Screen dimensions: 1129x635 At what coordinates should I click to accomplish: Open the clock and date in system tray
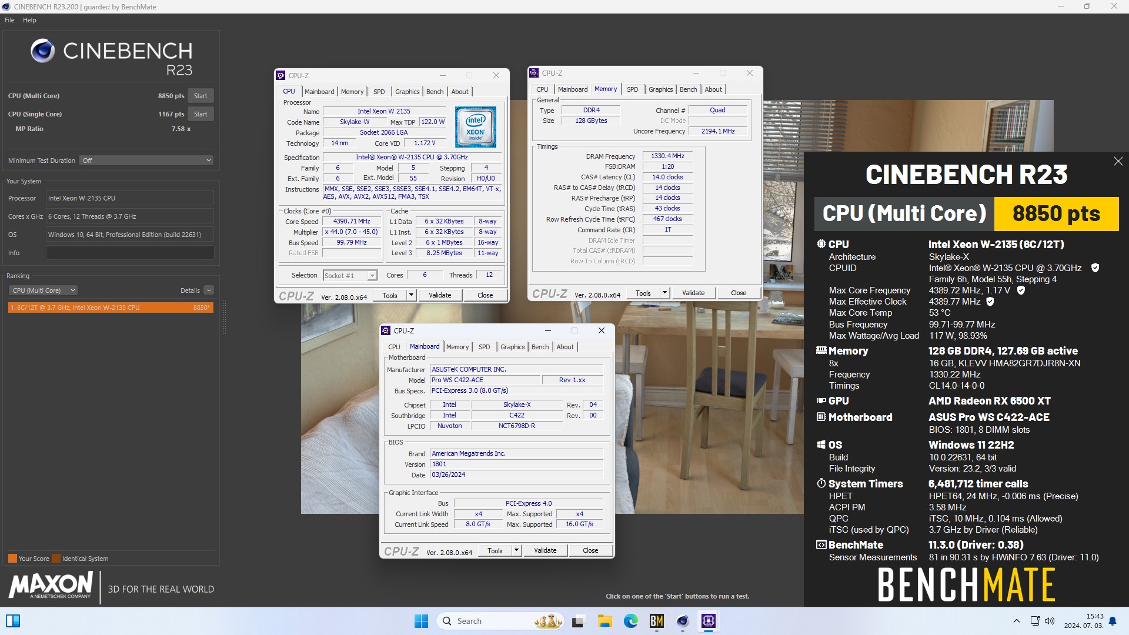click(x=1083, y=621)
